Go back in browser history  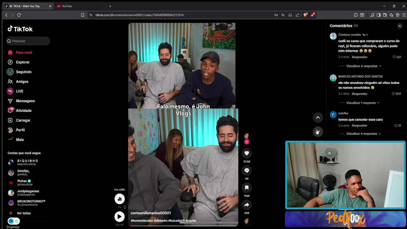pos(6,15)
